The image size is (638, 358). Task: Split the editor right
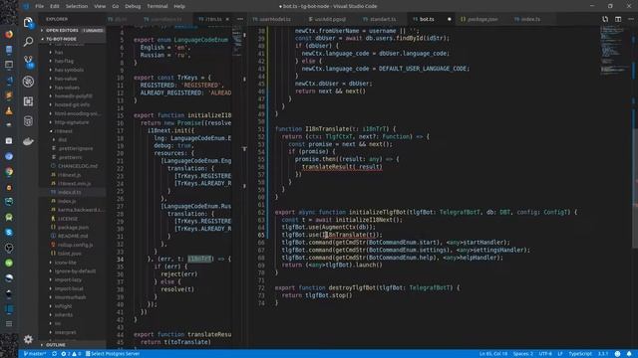pos(618,19)
